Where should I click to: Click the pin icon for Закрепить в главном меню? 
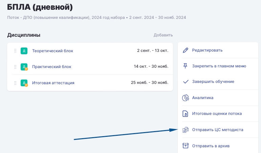click(185, 66)
